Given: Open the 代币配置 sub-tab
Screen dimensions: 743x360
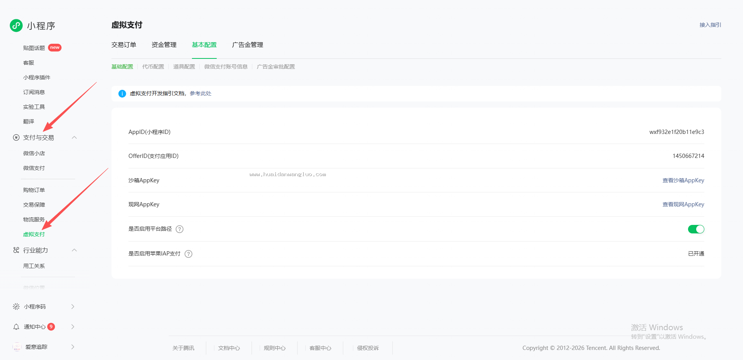Looking at the screenshot, I should tap(153, 67).
